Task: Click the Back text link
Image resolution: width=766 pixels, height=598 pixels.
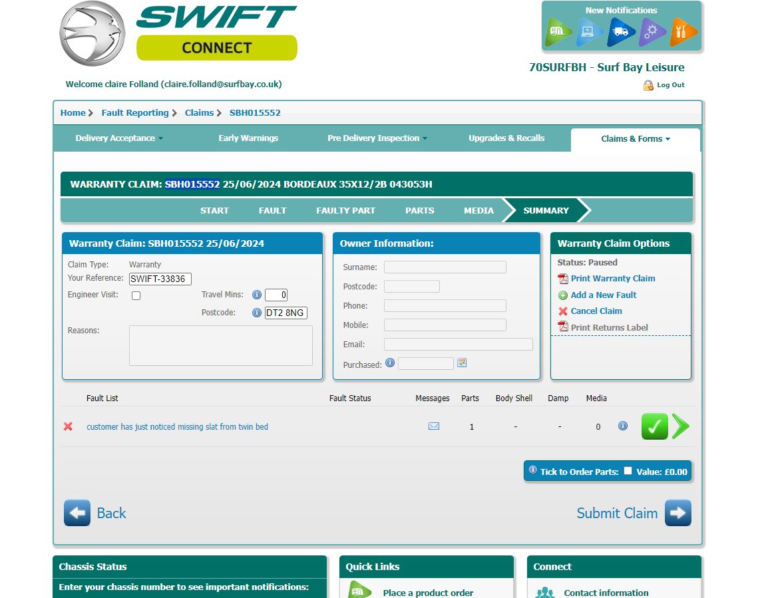Action: 111,513
